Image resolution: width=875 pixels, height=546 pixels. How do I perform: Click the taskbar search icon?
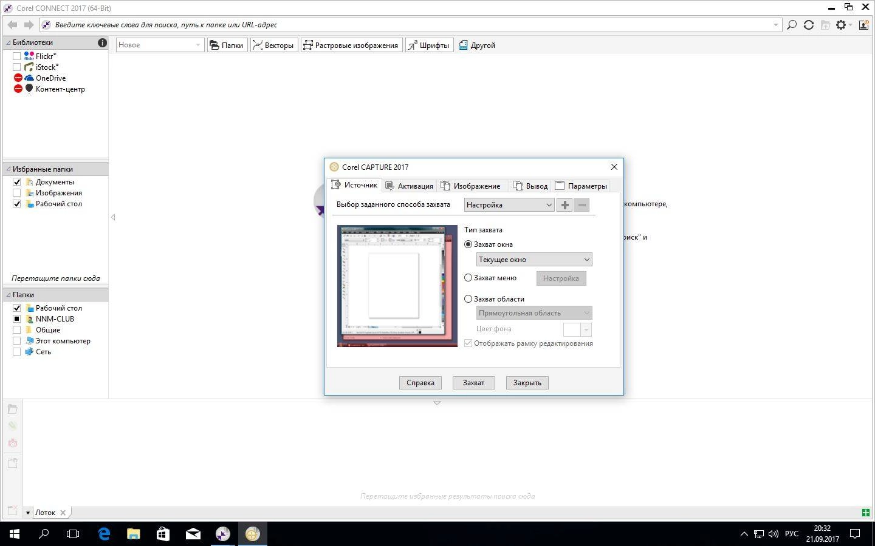tap(44, 534)
